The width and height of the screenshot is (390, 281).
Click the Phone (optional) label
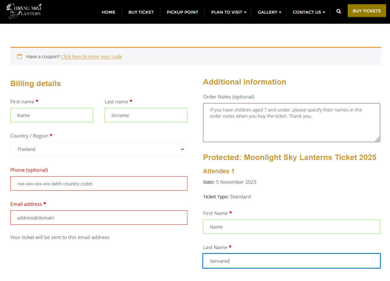click(x=29, y=170)
